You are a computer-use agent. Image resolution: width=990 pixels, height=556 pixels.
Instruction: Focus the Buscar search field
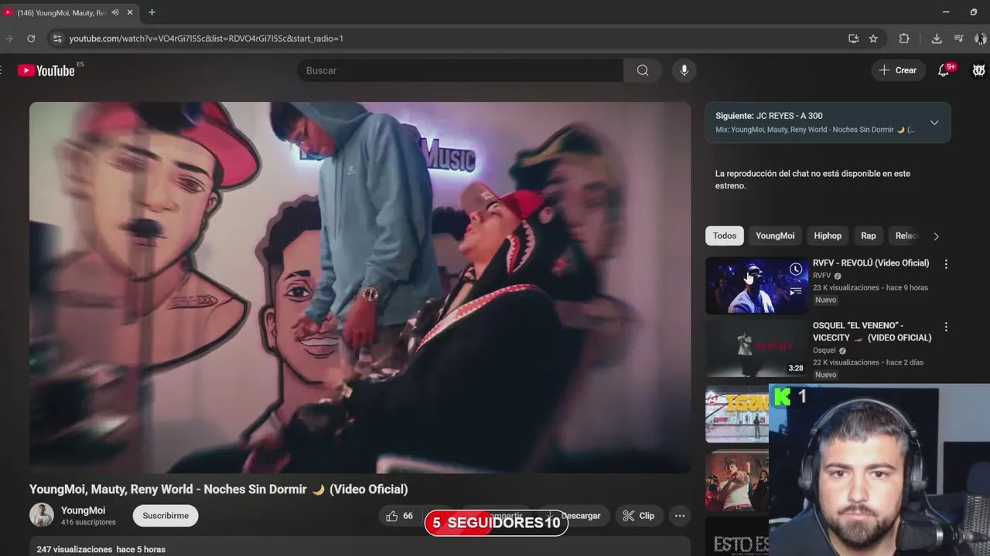(460, 70)
